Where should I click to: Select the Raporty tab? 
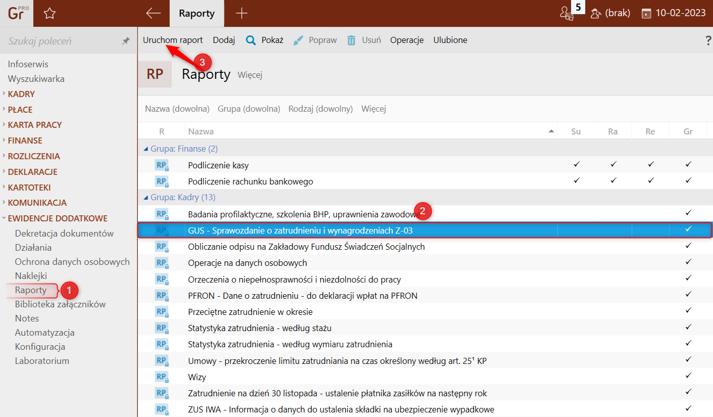[197, 14]
